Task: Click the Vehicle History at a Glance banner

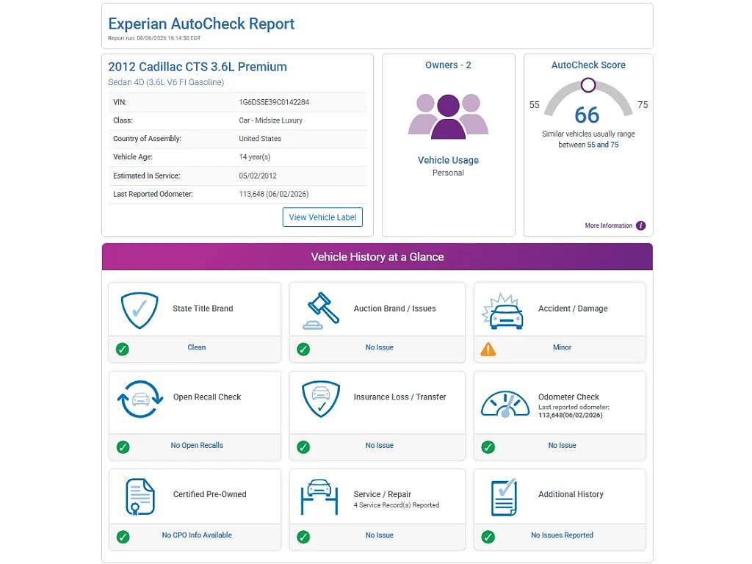Action: coord(377,256)
